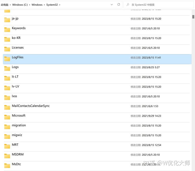This screenshot has height=171, width=195.
Task: Select the MailContactsCalendarSync folder name
Action: click(31, 106)
